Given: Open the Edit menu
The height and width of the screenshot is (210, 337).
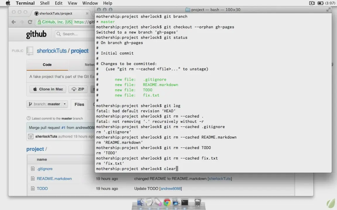Looking at the screenshot, I should [59, 3].
